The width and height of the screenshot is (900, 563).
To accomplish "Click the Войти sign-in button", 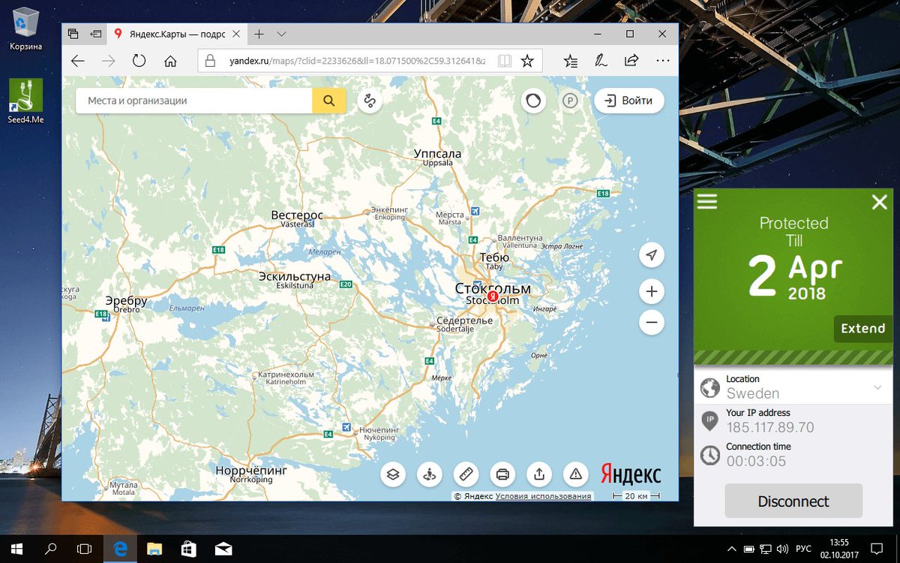I will pos(628,101).
